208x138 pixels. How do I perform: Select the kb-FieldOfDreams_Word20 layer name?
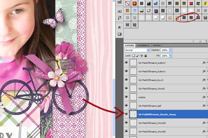152,131
